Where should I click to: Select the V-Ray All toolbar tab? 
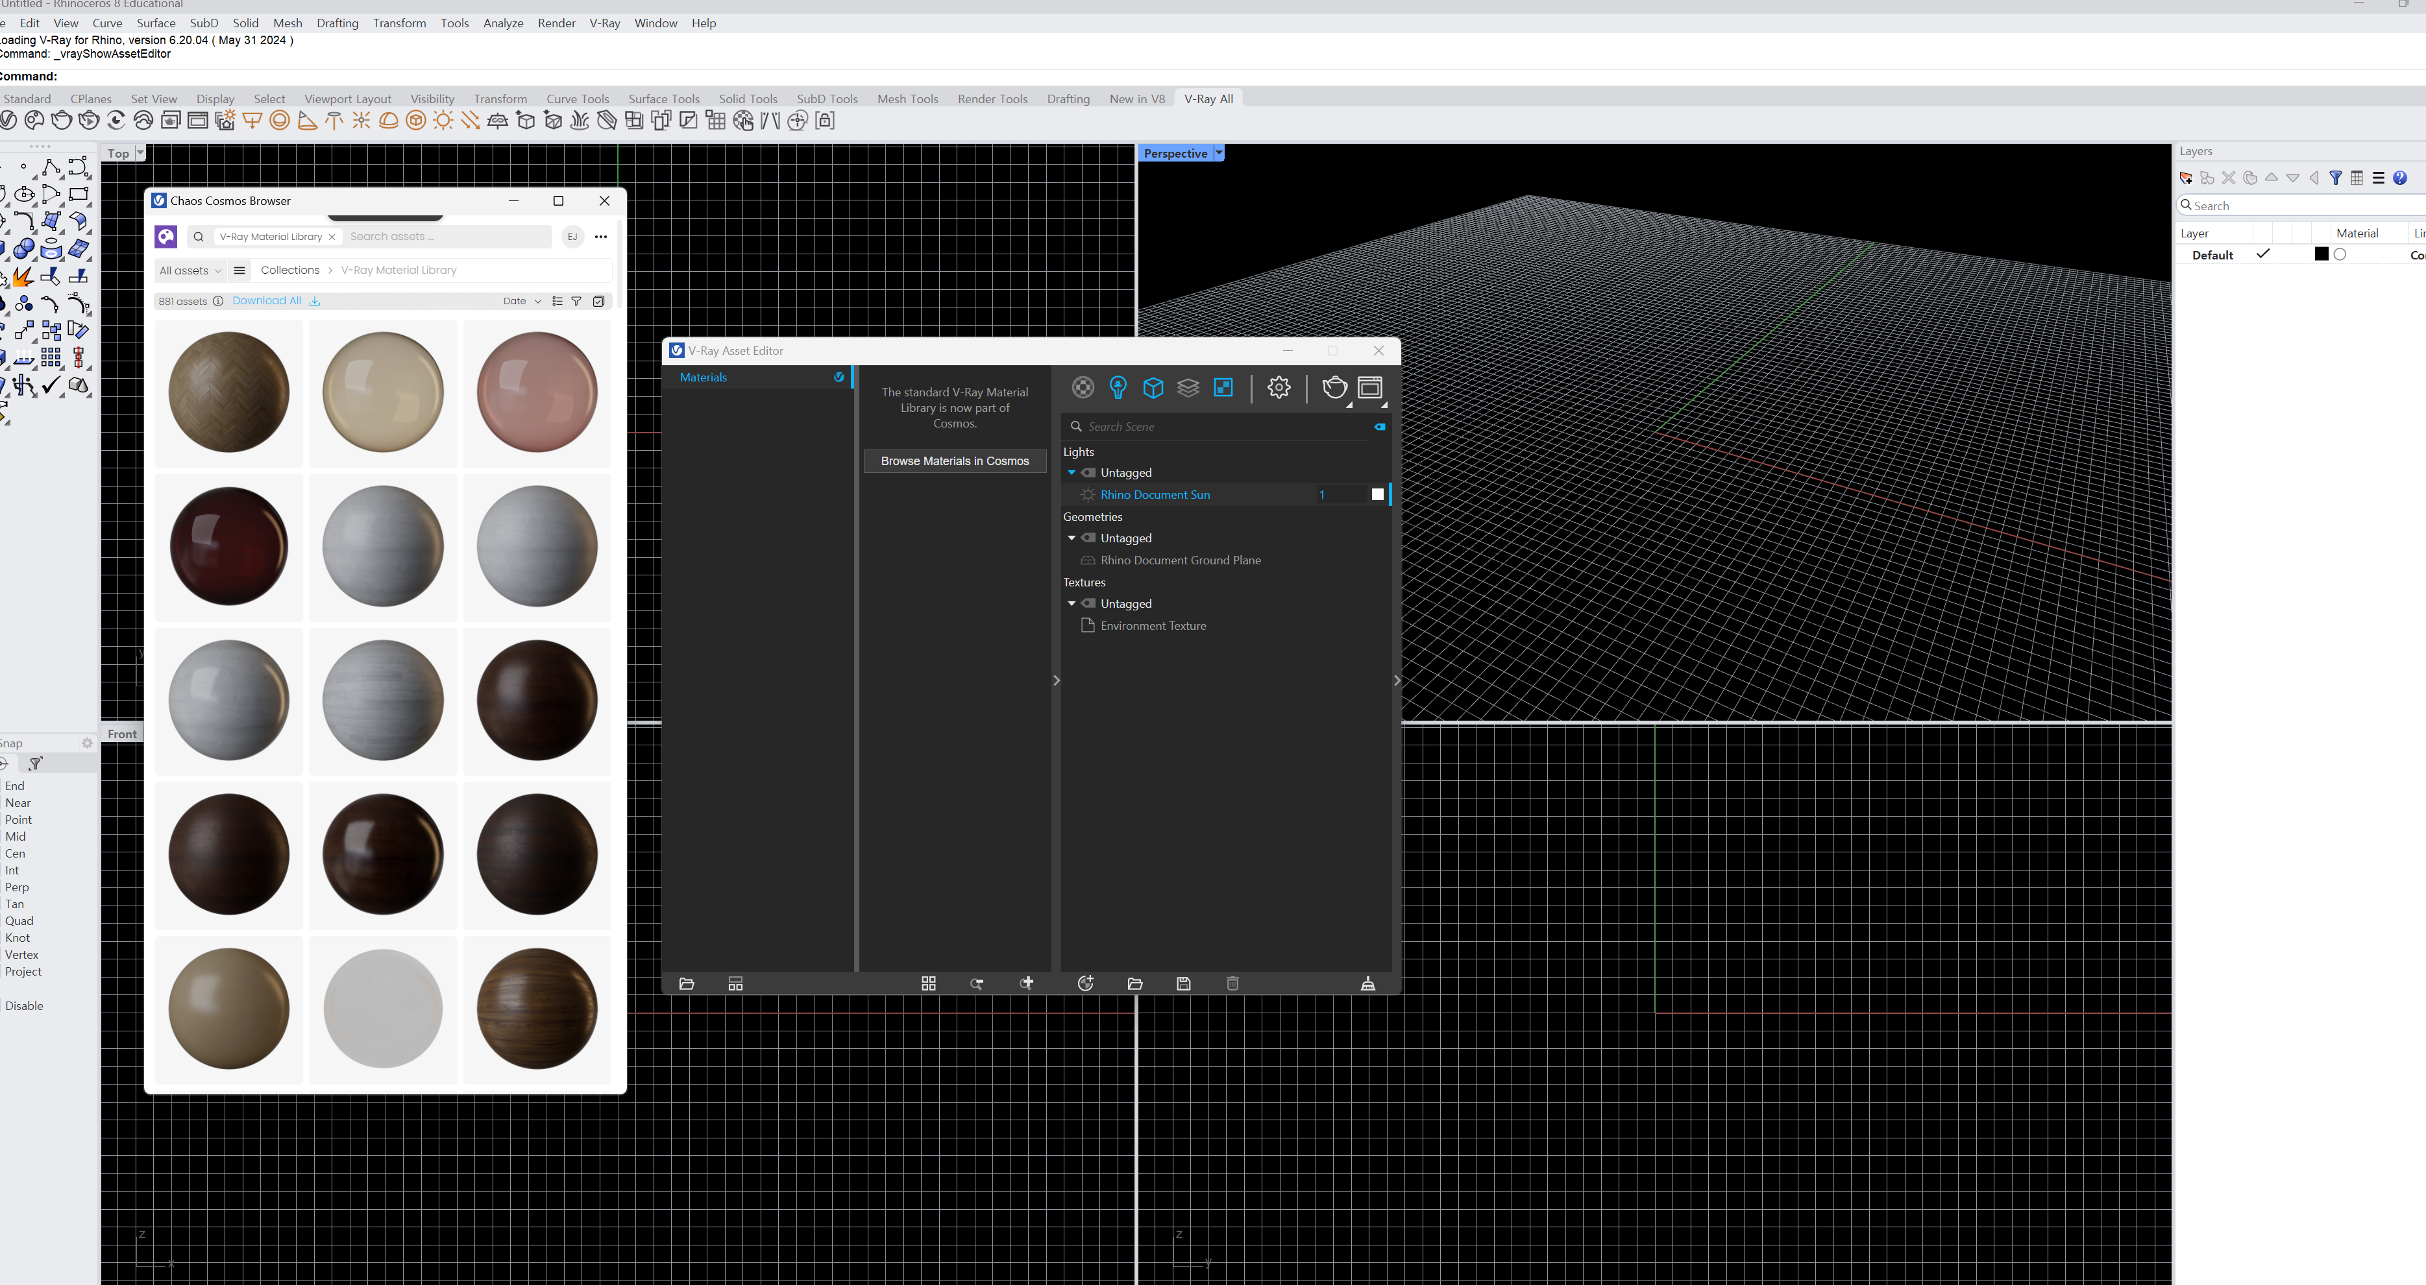[1208, 99]
